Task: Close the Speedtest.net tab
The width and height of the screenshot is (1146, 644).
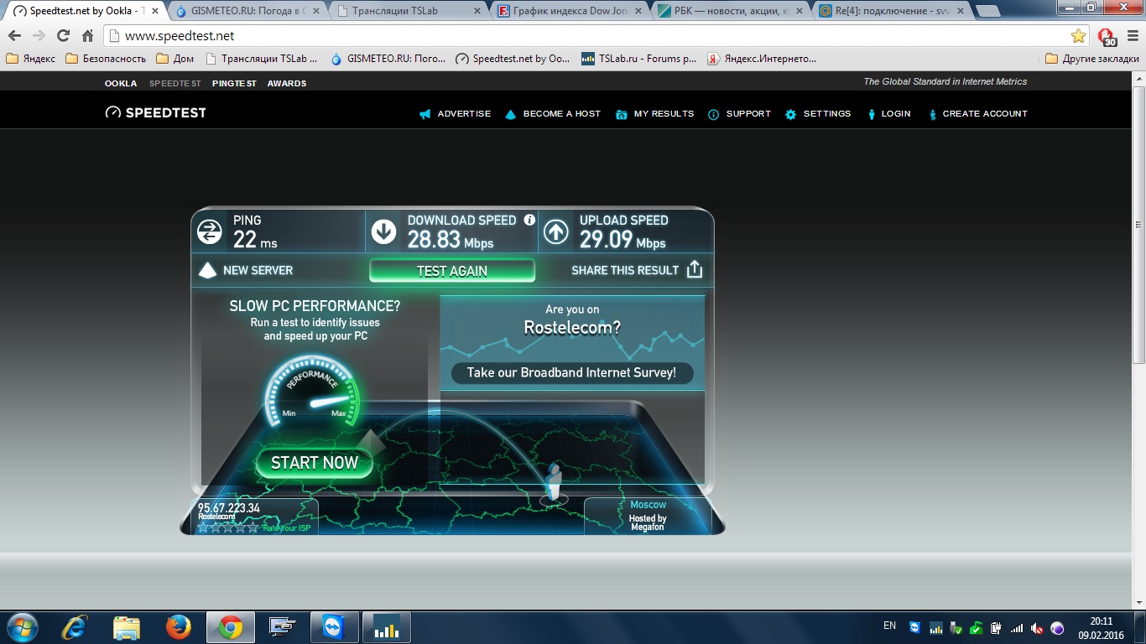Action: (154, 11)
